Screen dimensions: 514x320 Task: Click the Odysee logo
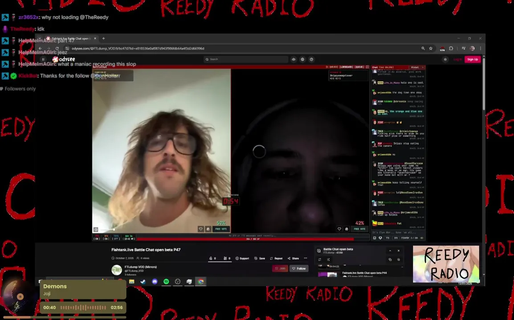pos(64,59)
